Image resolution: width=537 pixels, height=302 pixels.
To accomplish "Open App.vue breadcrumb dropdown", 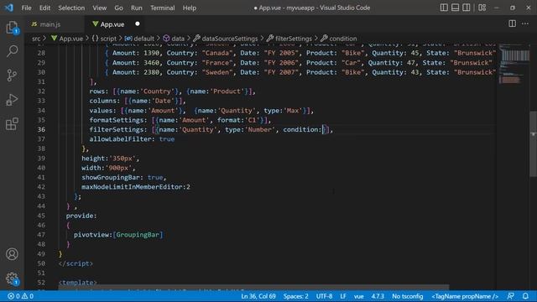I will tap(67, 39).
